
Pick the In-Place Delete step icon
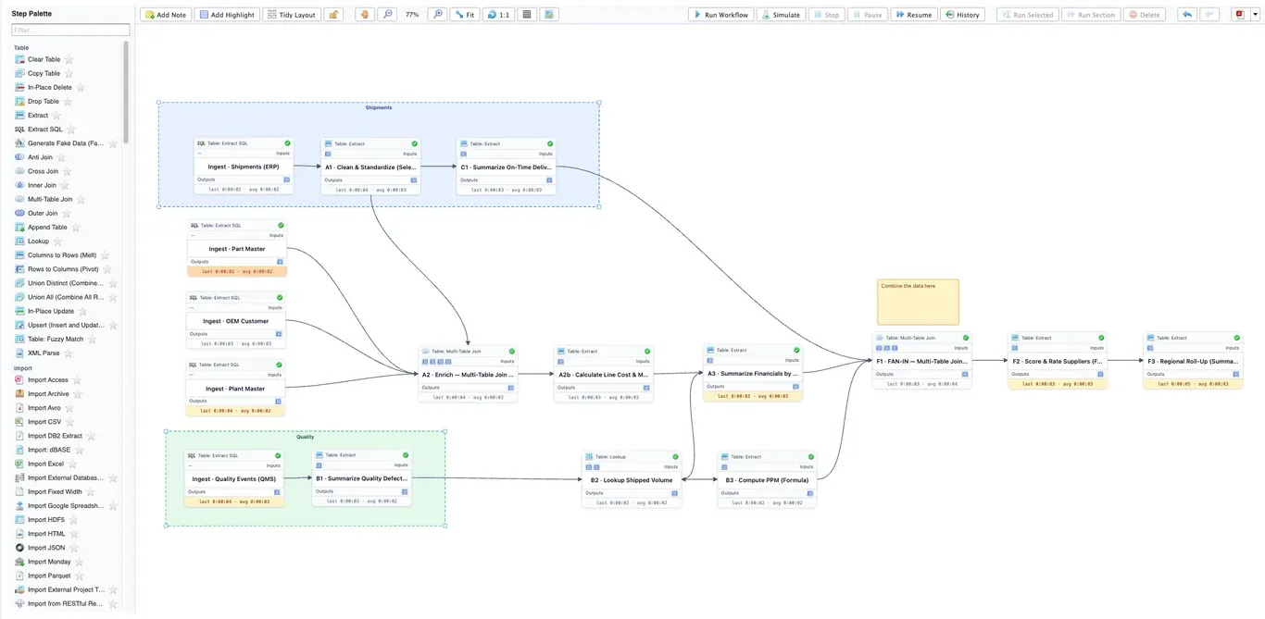tap(19, 87)
